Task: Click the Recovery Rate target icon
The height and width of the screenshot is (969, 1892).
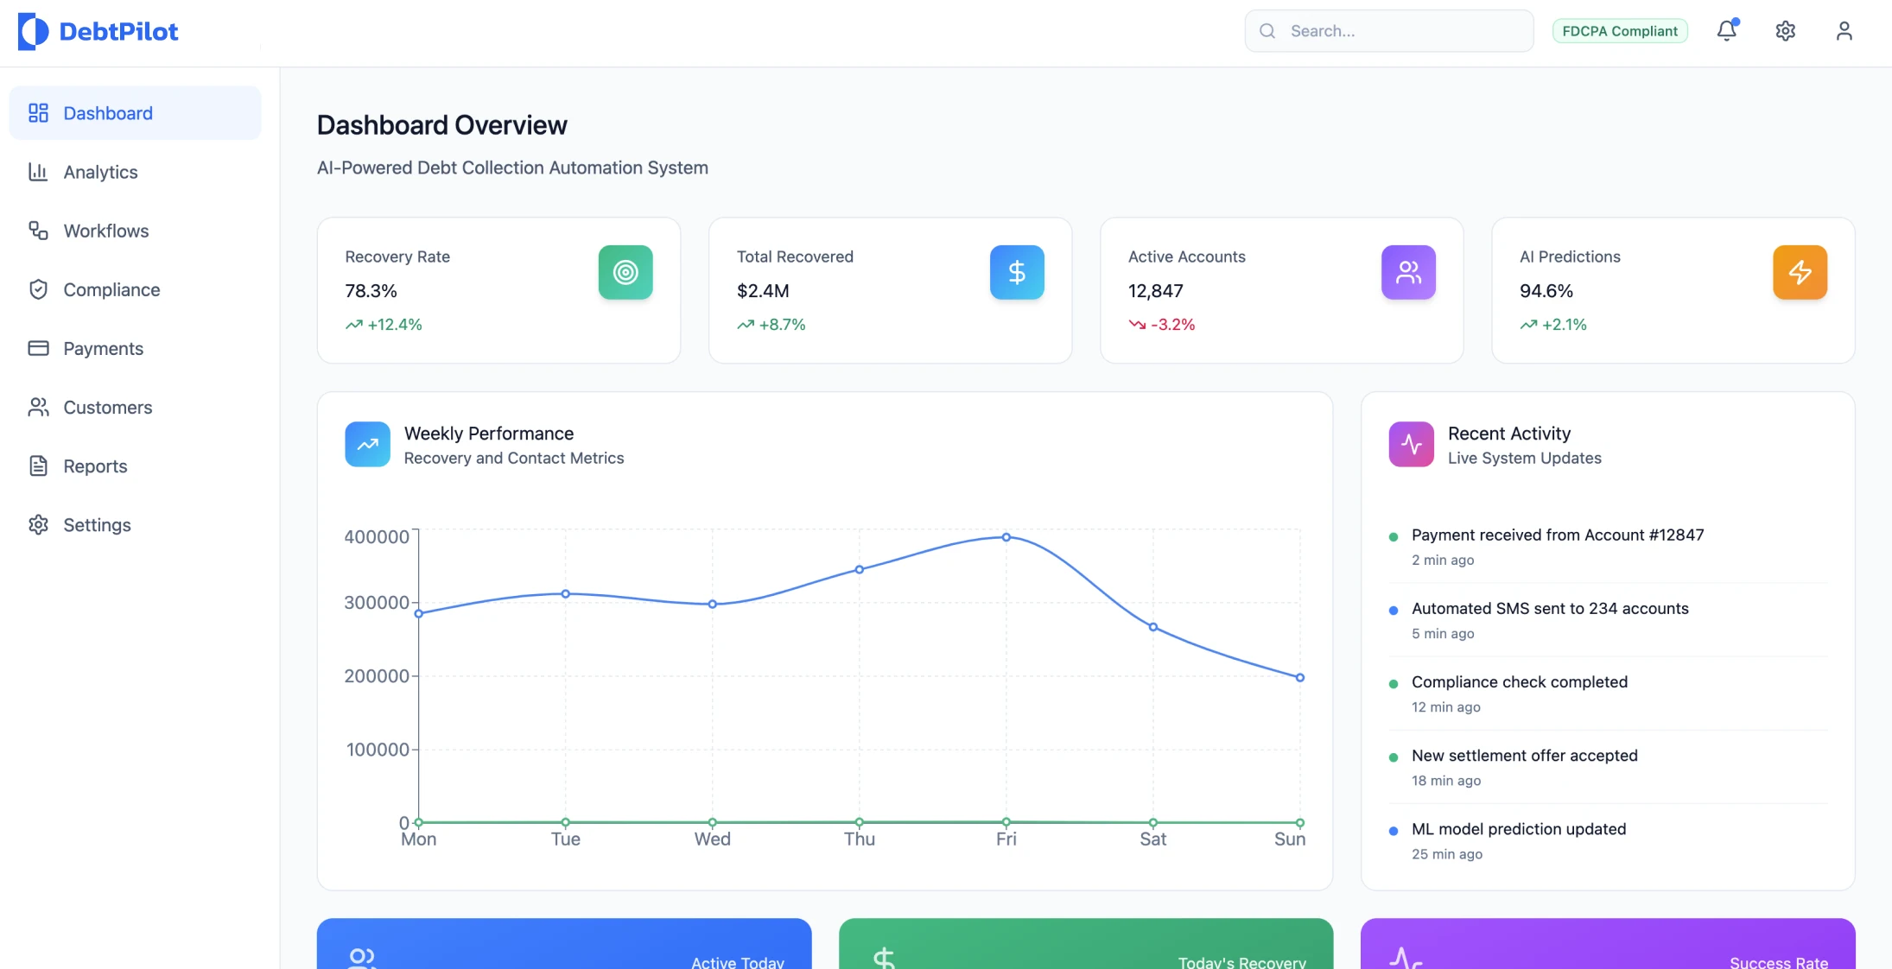Action: tap(625, 273)
